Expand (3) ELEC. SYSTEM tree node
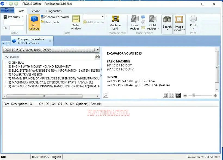223x160 pixels. coord(5,70)
